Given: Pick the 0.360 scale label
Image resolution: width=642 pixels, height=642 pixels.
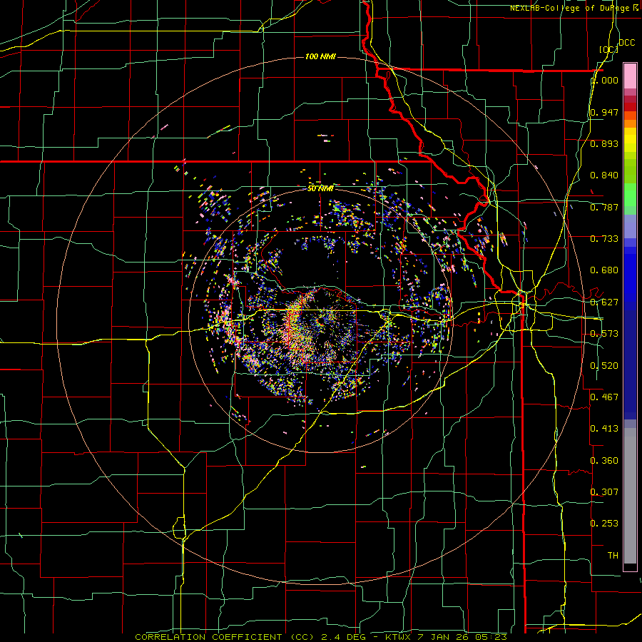Looking at the screenshot, I should 604,461.
